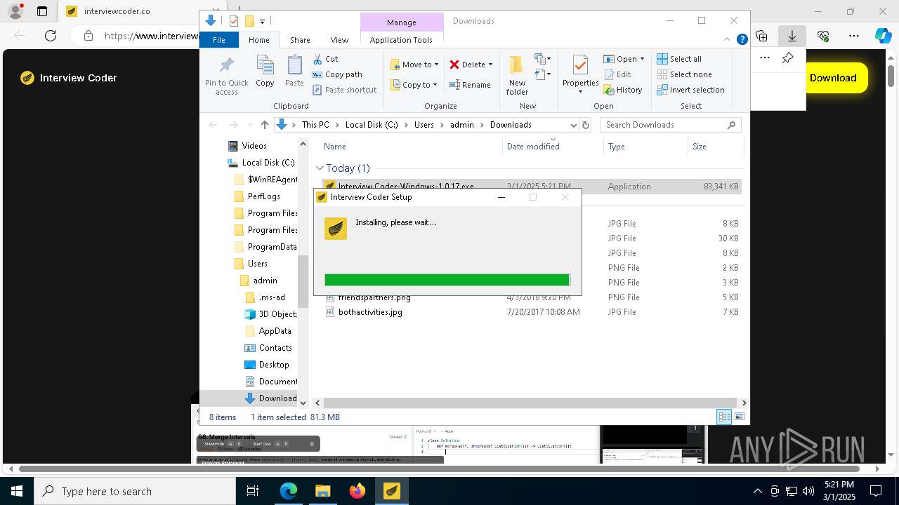The width and height of the screenshot is (899, 505).
Task: Switch to details view icon
Action: click(724, 417)
